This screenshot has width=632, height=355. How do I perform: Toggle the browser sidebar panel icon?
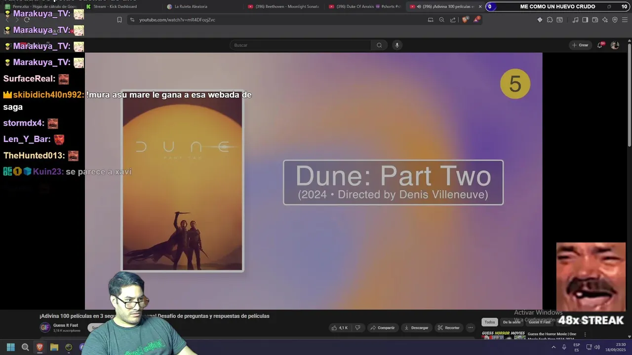tap(585, 20)
